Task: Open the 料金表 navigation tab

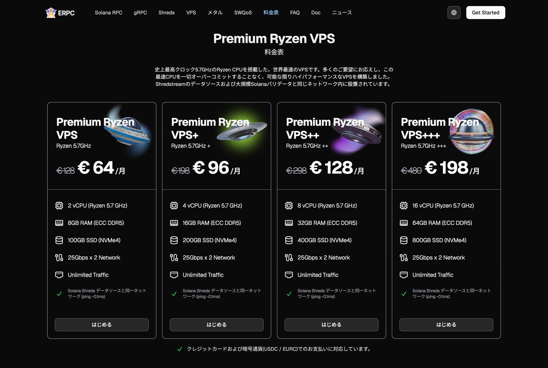Action: (x=271, y=13)
